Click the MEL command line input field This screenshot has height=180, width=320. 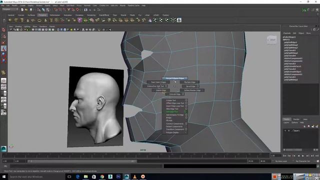pos(85,166)
